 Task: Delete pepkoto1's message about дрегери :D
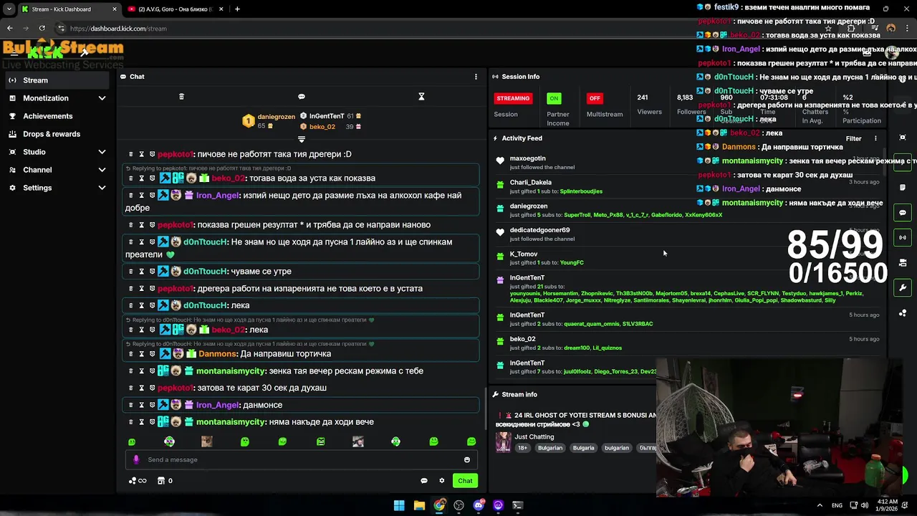click(x=130, y=154)
